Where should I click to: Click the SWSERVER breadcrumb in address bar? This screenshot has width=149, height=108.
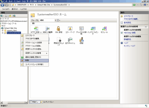[x=22, y=5]
